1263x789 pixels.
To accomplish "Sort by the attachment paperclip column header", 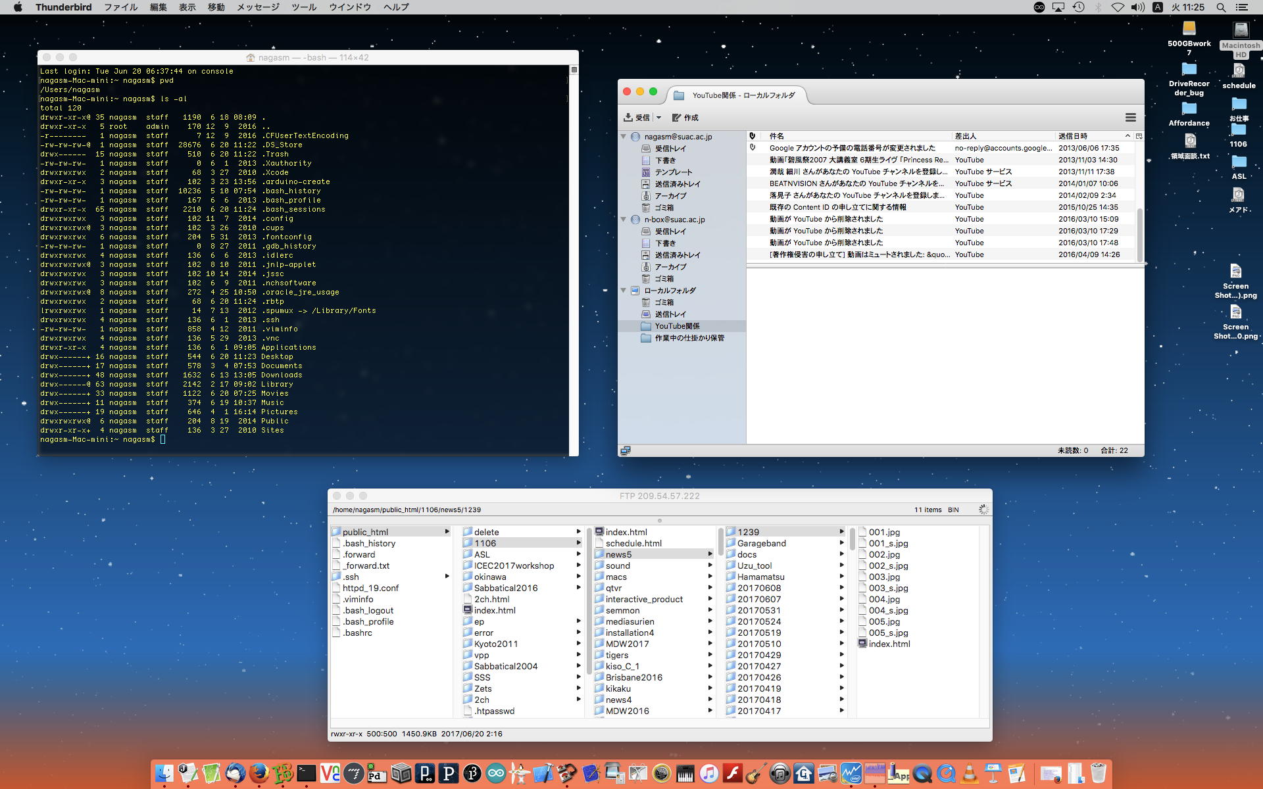I will click(x=753, y=136).
